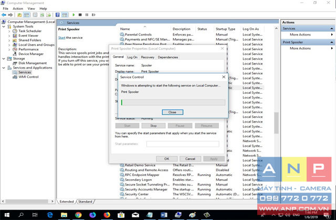Click the Start the service link
This screenshot has height=220, width=336.
[x=61, y=37]
